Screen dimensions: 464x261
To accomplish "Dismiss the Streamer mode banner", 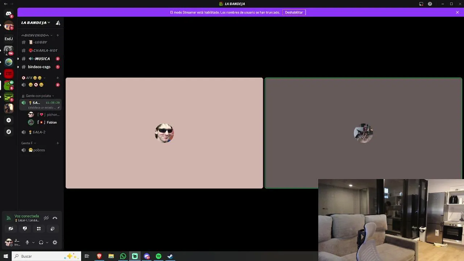I will 457,12.
